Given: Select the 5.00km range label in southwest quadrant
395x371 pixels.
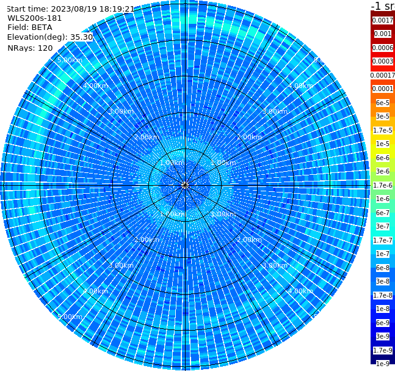Looking at the screenshot, I should 70,317.
